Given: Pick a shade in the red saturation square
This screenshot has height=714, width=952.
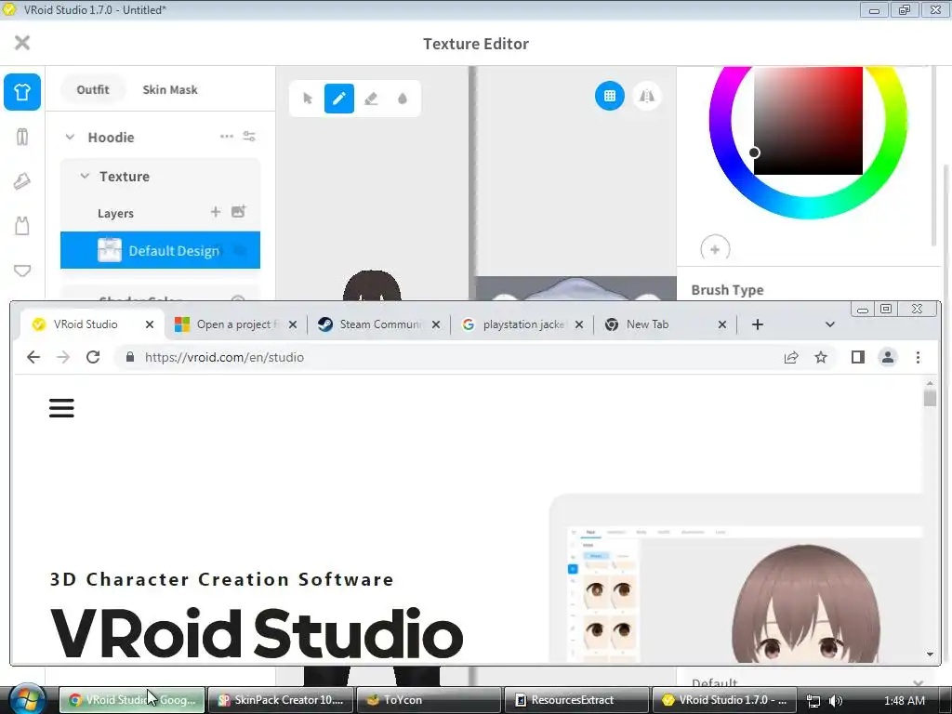Looking at the screenshot, I should point(808,121).
